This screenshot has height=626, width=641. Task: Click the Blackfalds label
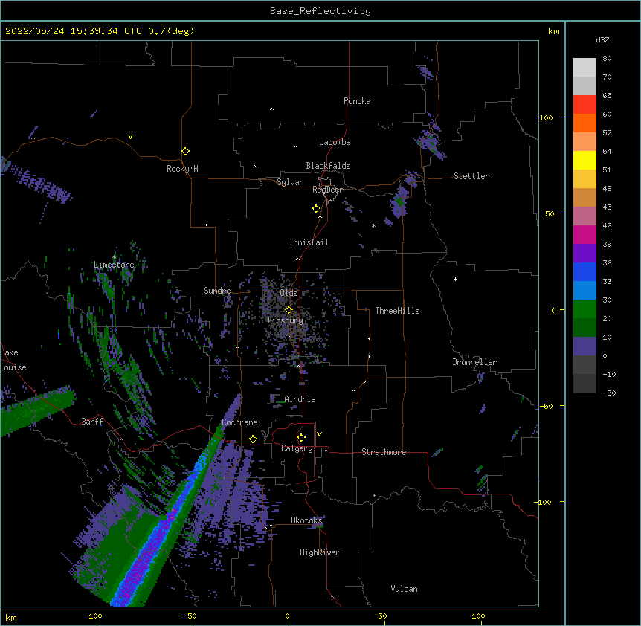[328, 166]
